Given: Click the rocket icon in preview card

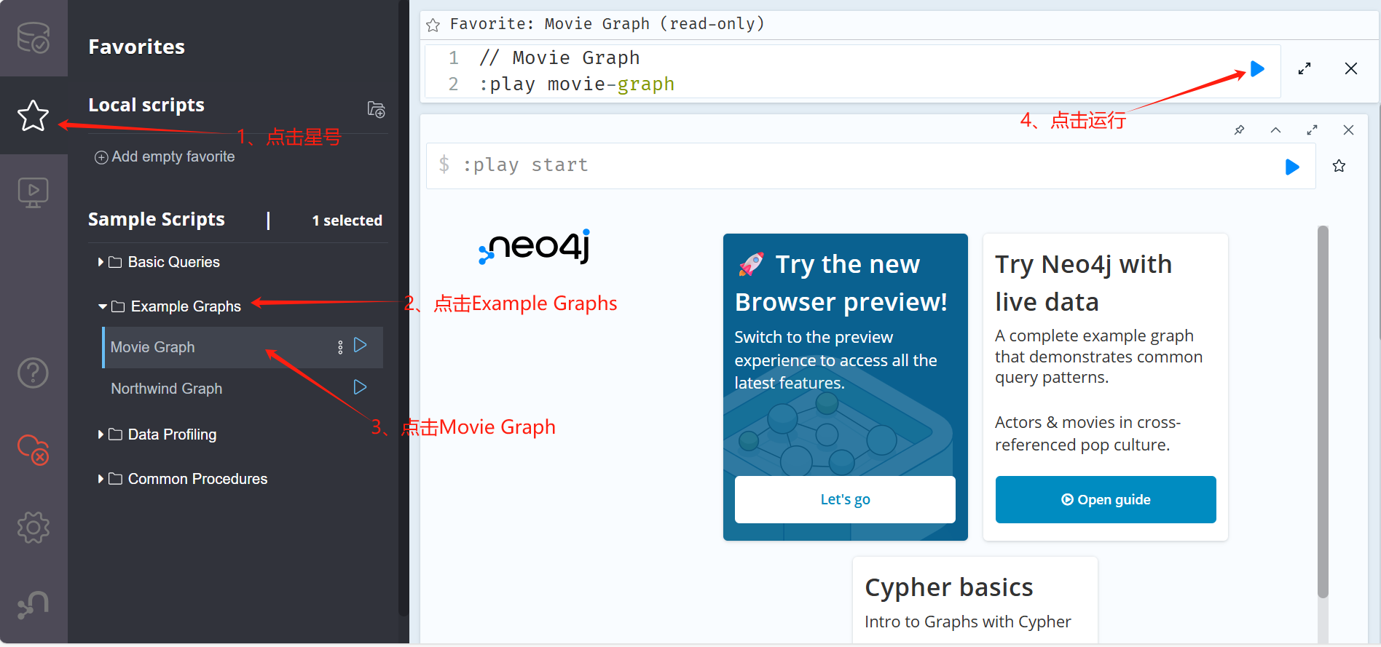Looking at the screenshot, I should click(751, 264).
